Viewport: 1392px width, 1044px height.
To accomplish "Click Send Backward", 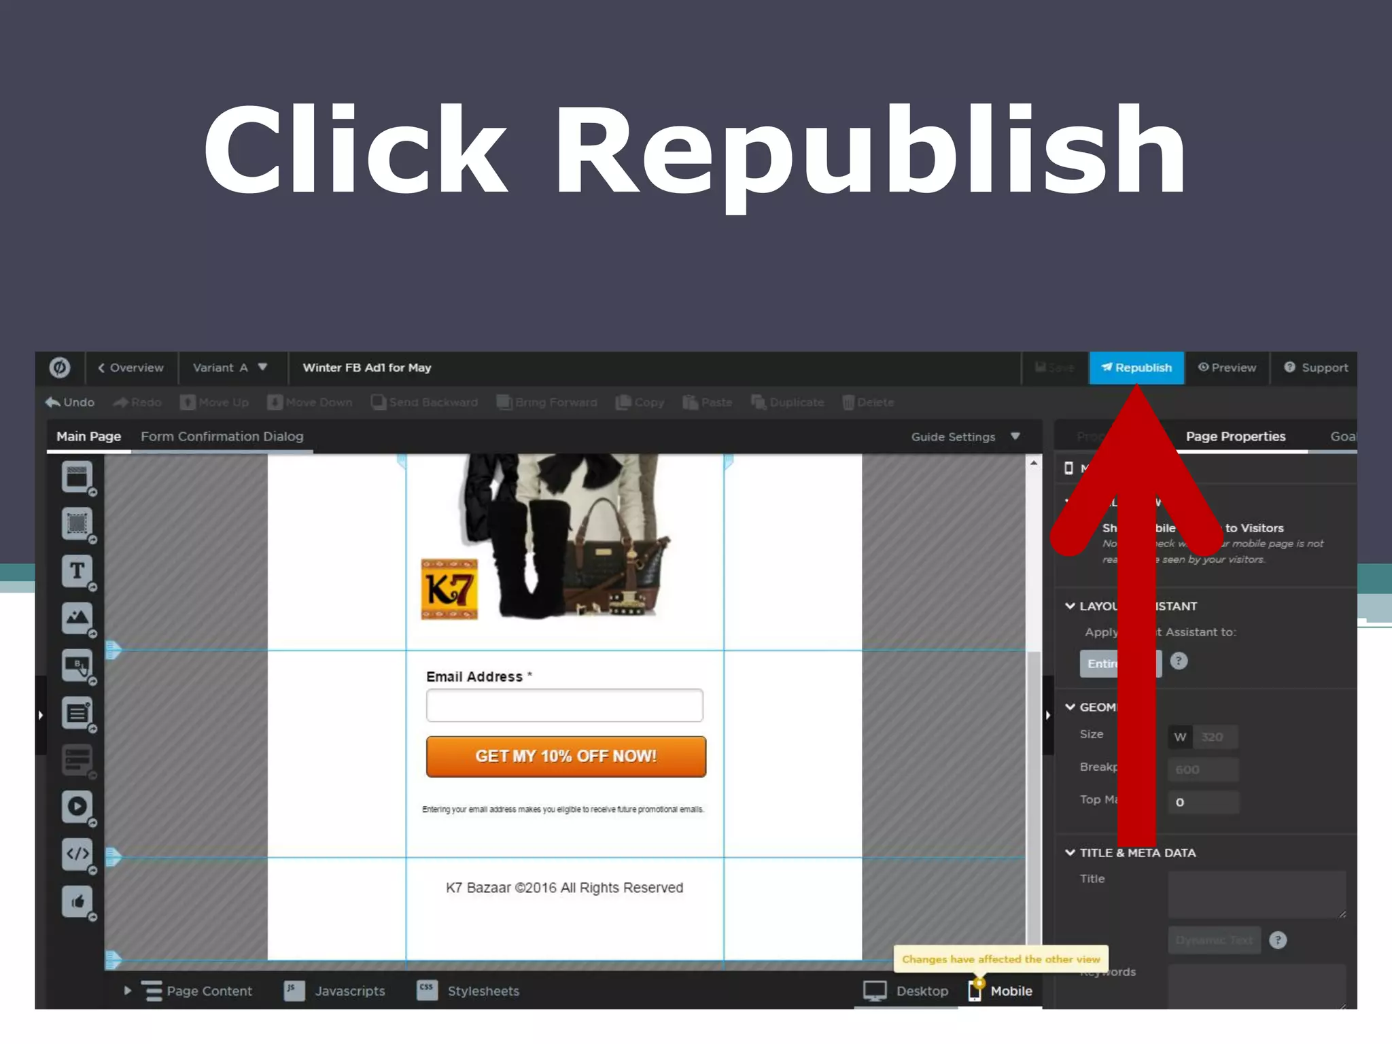I will point(424,402).
